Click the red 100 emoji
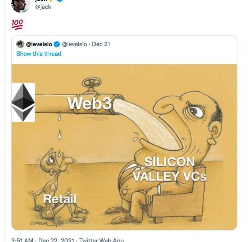The height and width of the screenshot is (242, 251). pyautogui.click(x=17, y=25)
